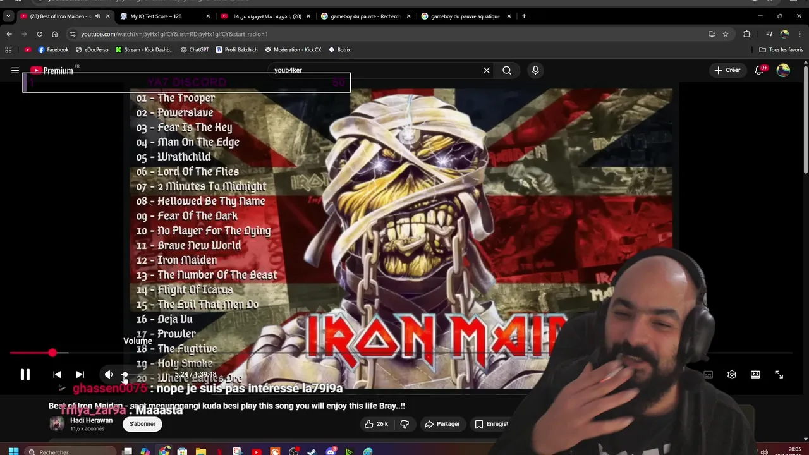The height and width of the screenshot is (455, 809).
Task: Open a new browser tab
Action: pyautogui.click(x=524, y=16)
